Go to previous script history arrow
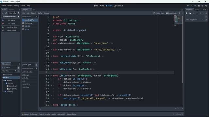The width and height of the screenshot is (209, 117). click(x=180, y=13)
